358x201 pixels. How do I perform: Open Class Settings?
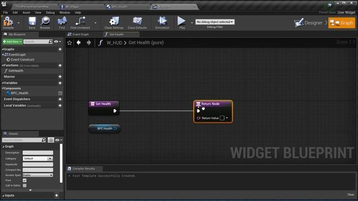pyautogui.click(x=114, y=22)
